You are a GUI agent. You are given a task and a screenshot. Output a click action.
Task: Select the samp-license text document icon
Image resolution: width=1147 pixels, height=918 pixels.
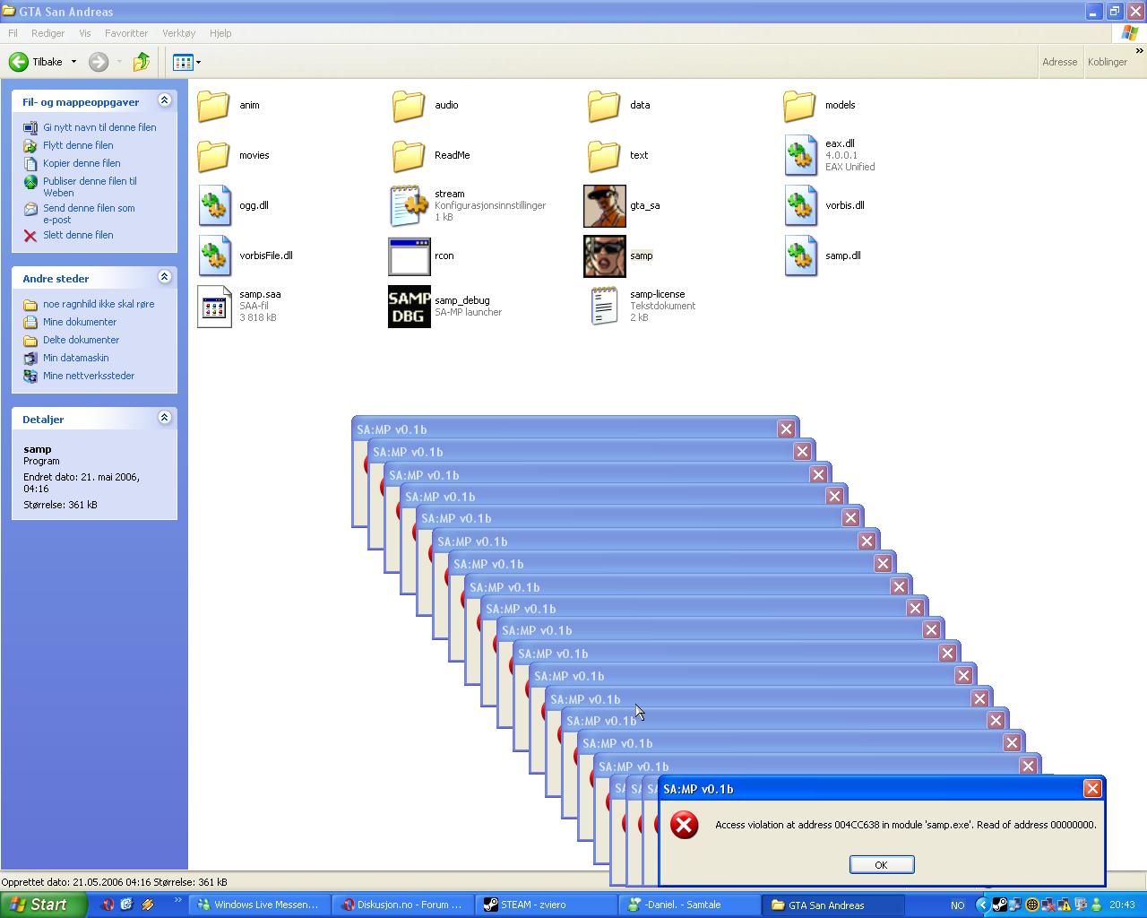pos(605,307)
